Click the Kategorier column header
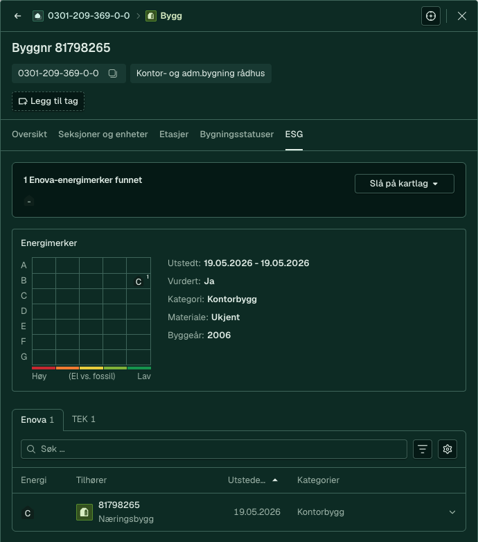This screenshot has width=478, height=542. 318,480
